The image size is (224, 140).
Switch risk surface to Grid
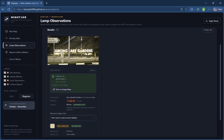tap(11, 96)
